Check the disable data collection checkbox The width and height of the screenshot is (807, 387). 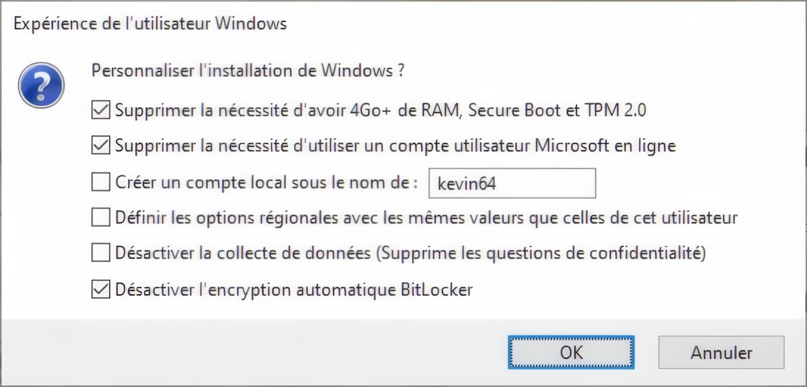(x=101, y=253)
